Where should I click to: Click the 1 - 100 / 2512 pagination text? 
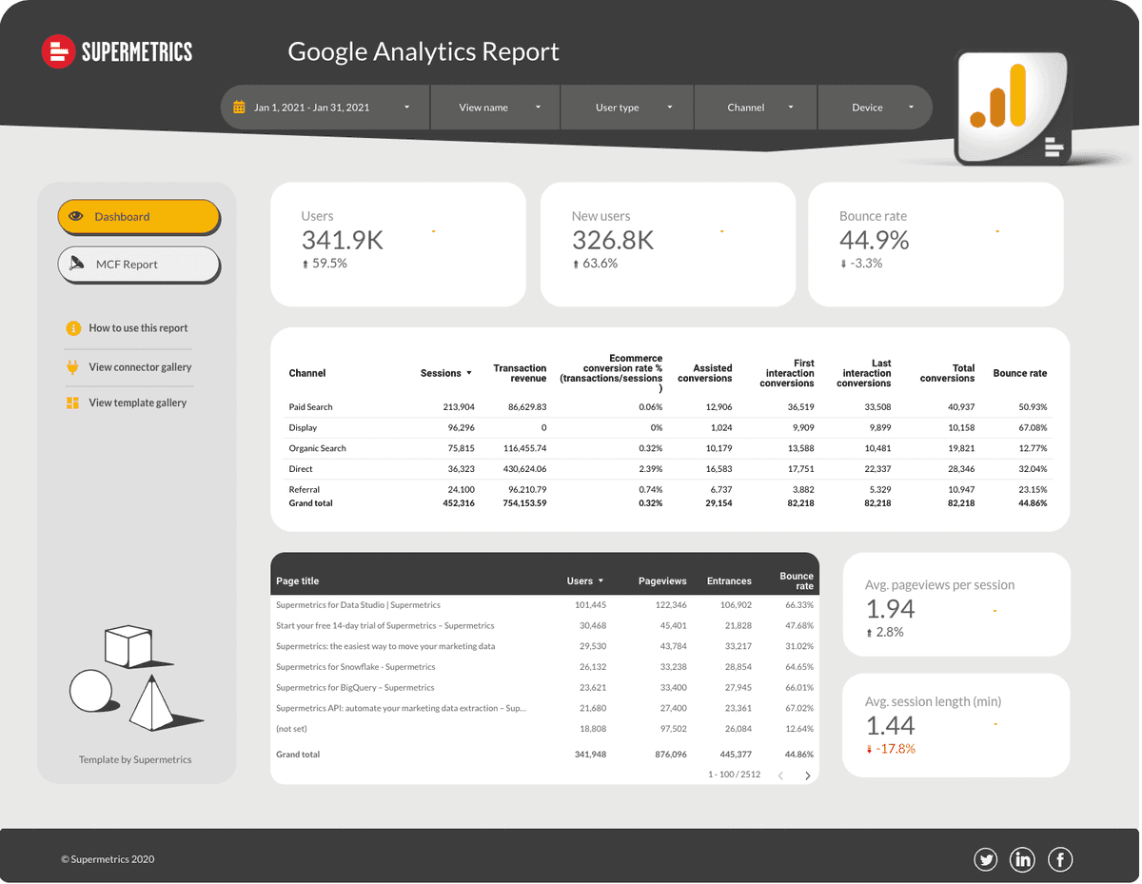click(x=734, y=776)
